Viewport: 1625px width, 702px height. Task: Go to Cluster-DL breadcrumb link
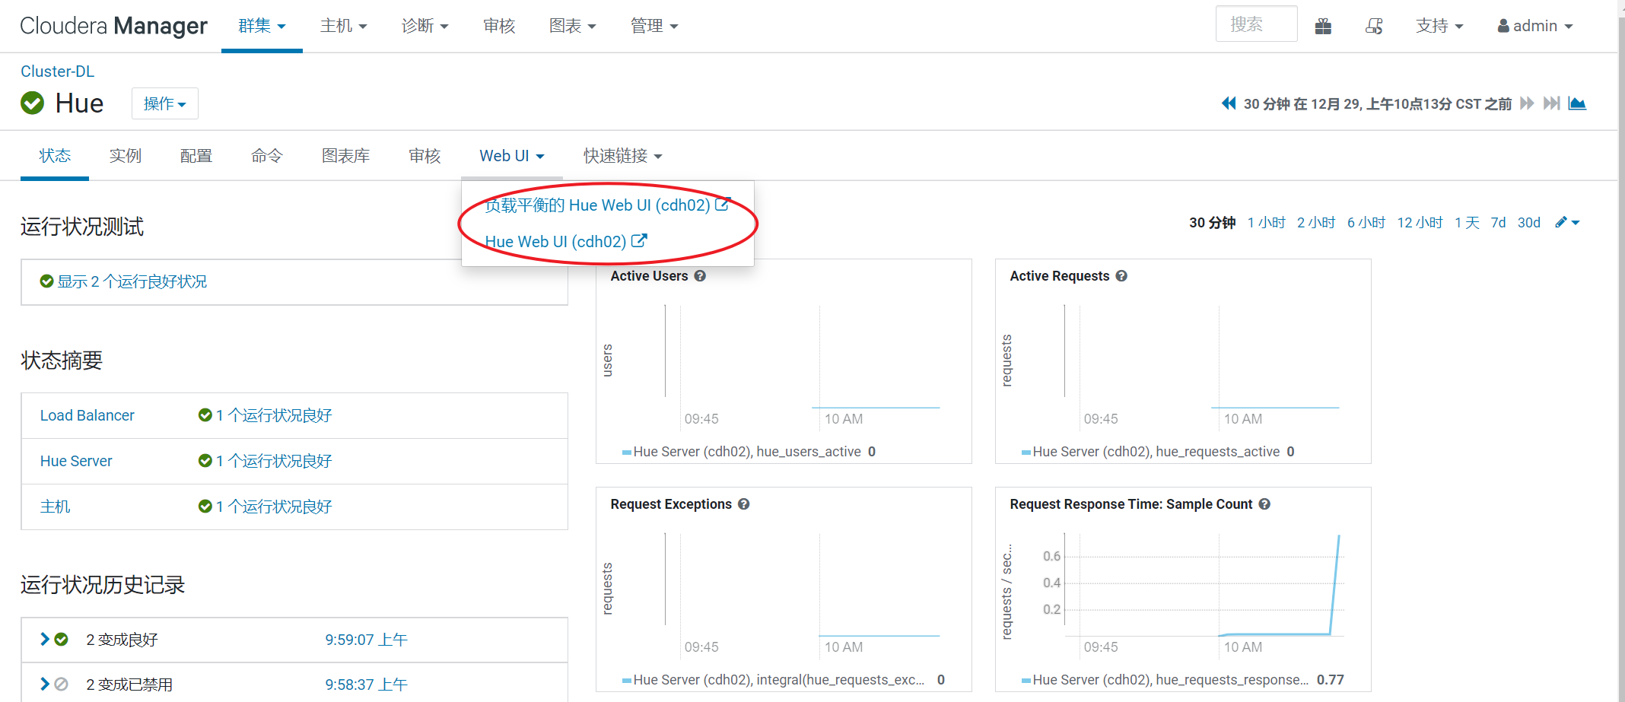pyautogui.click(x=58, y=71)
